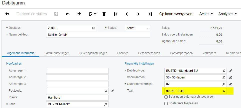Open the Betaalmethoden tab

[x=149, y=53]
